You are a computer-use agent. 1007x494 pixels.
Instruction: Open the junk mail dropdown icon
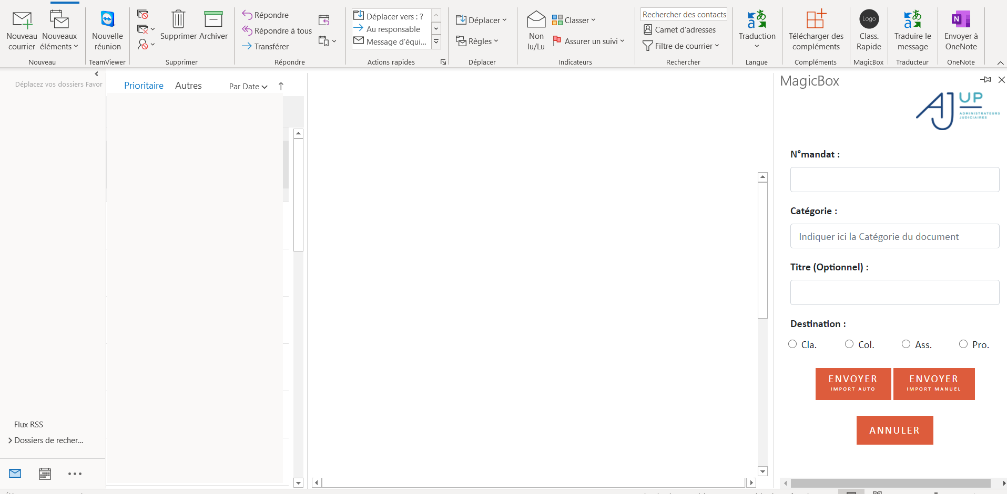click(x=146, y=45)
